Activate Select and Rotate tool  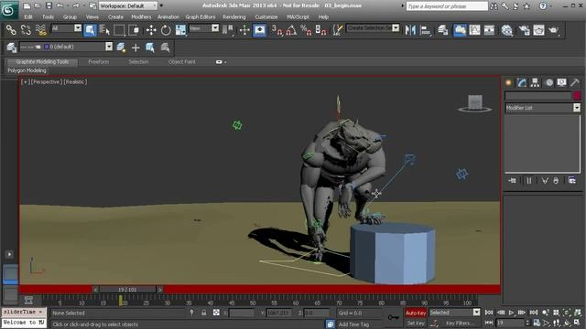tap(166, 30)
